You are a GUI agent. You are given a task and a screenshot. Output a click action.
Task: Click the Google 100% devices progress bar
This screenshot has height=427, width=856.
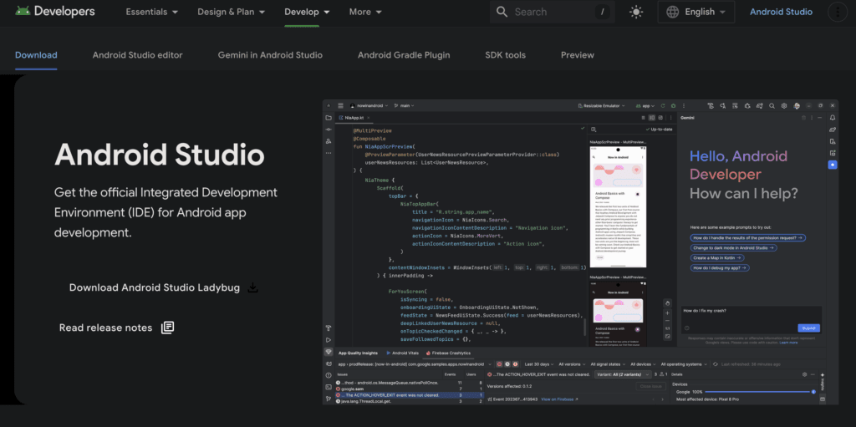point(757,392)
